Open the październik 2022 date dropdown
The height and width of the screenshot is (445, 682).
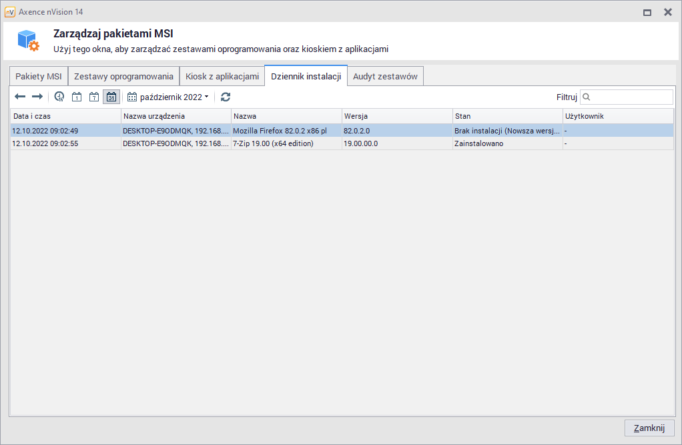[168, 97]
